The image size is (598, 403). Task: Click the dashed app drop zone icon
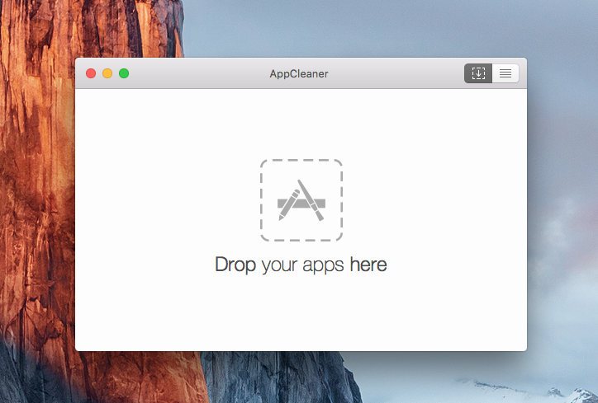[301, 200]
